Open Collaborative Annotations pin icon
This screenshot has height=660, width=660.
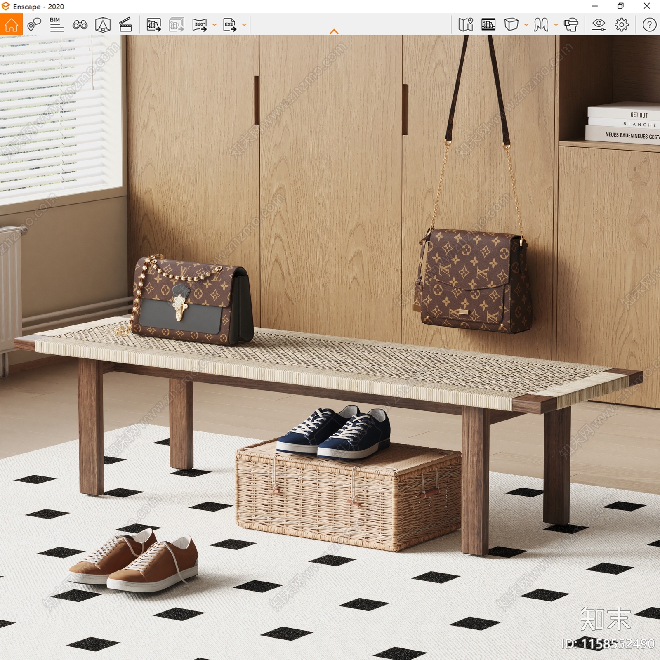point(34,25)
